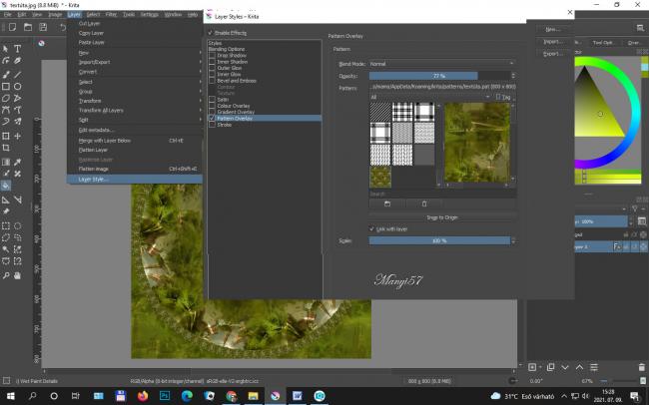Open the pattern tag filter 'All' dropdown
Screen dimensions: 649x405
tap(429, 98)
